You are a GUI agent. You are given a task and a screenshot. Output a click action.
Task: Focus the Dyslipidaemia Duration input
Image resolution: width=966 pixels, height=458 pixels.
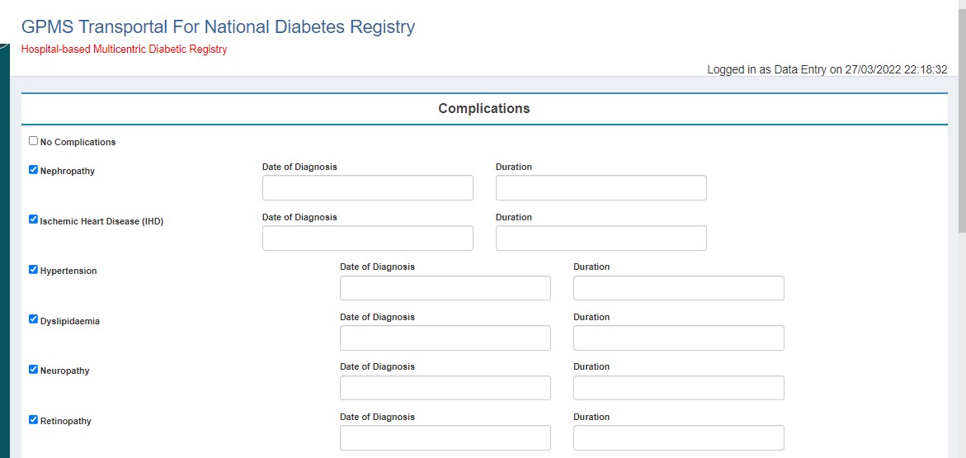678,338
